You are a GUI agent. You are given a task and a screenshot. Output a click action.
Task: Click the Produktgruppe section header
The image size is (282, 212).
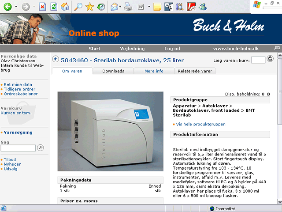[x=220, y=100]
